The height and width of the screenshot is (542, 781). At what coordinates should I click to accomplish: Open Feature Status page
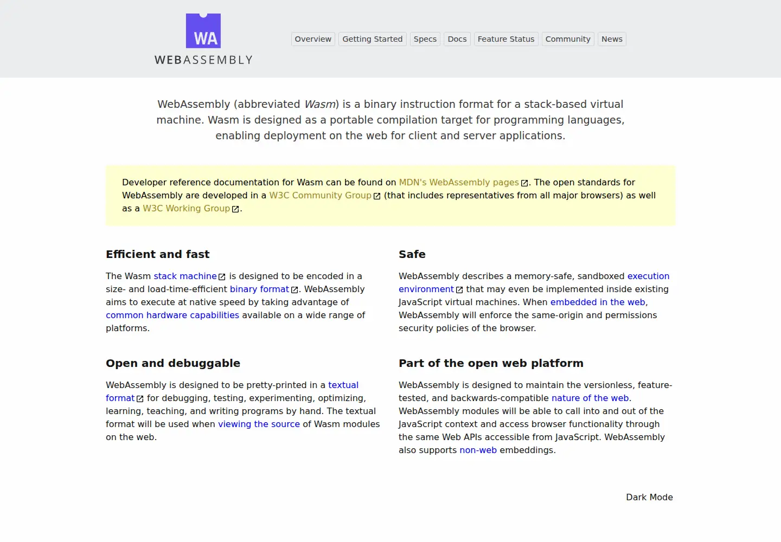(x=506, y=39)
